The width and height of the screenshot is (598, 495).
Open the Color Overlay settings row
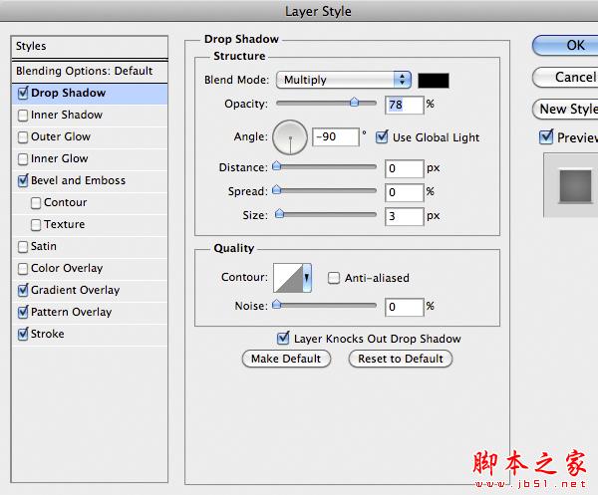[x=90, y=269]
